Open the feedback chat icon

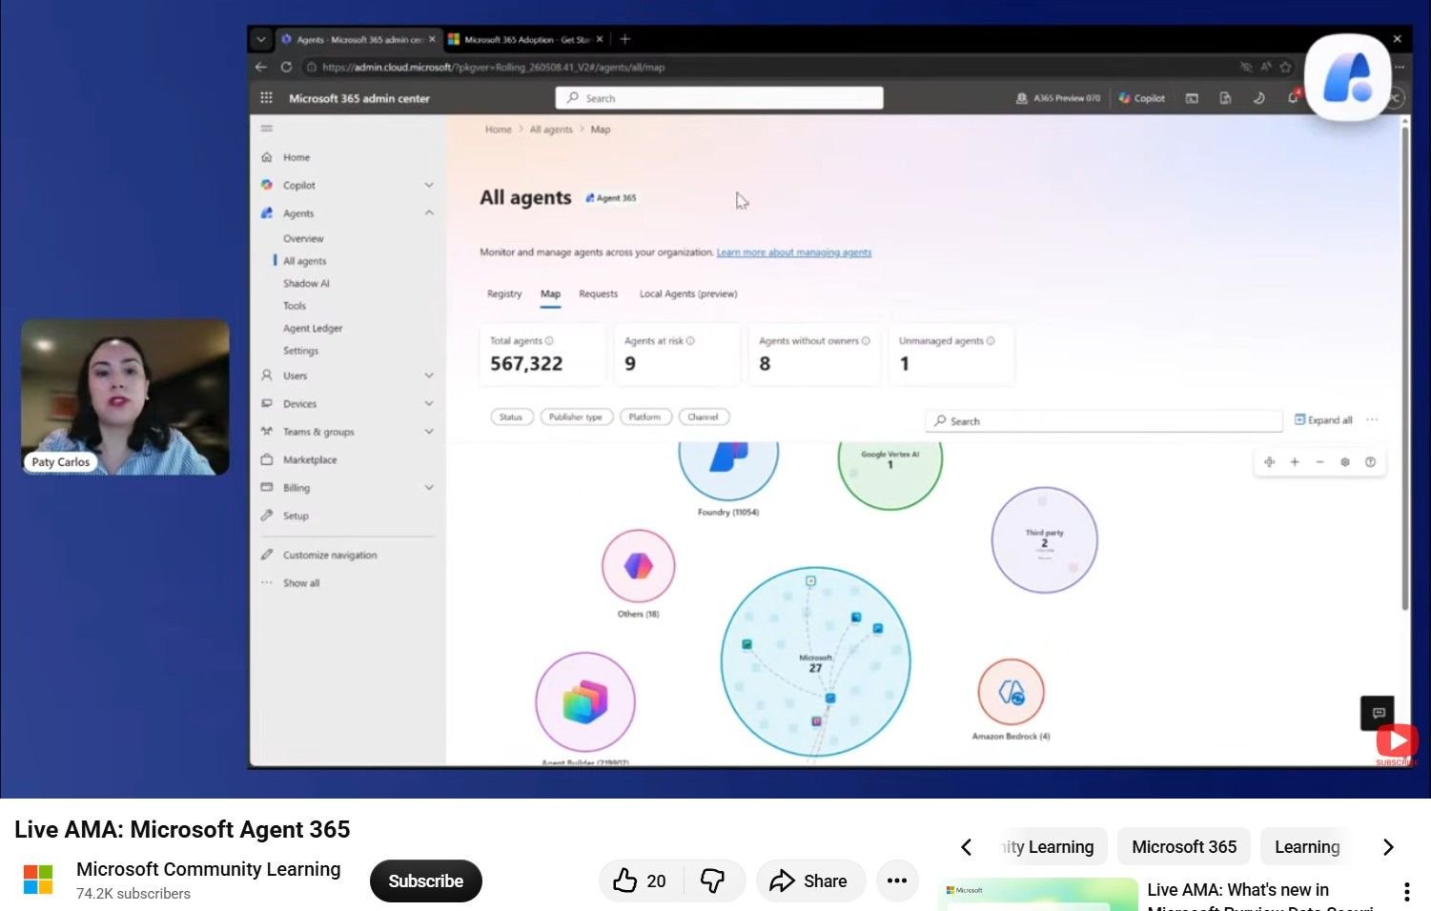tap(1378, 713)
